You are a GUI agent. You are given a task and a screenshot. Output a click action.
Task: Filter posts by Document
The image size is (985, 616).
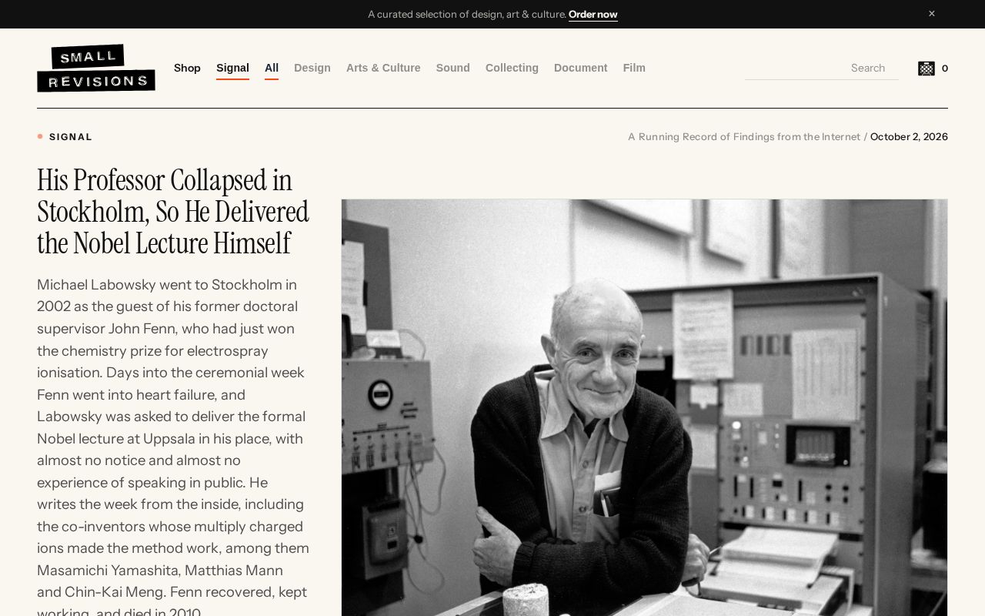(x=581, y=68)
